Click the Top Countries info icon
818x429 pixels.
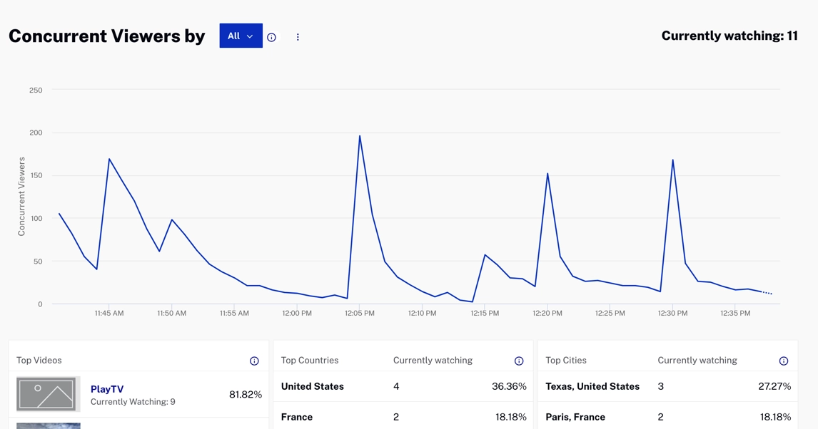click(x=519, y=361)
